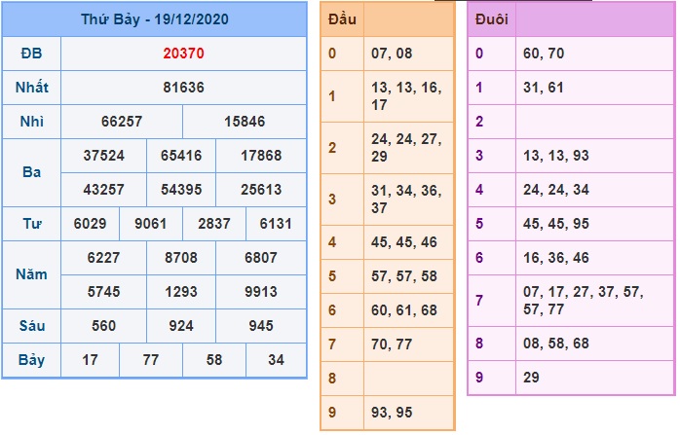Click the Đuôi row label 2

pyautogui.click(x=479, y=122)
